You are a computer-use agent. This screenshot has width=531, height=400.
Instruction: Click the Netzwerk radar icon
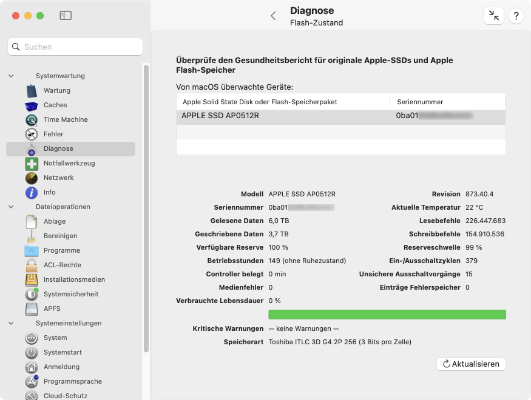(32, 178)
